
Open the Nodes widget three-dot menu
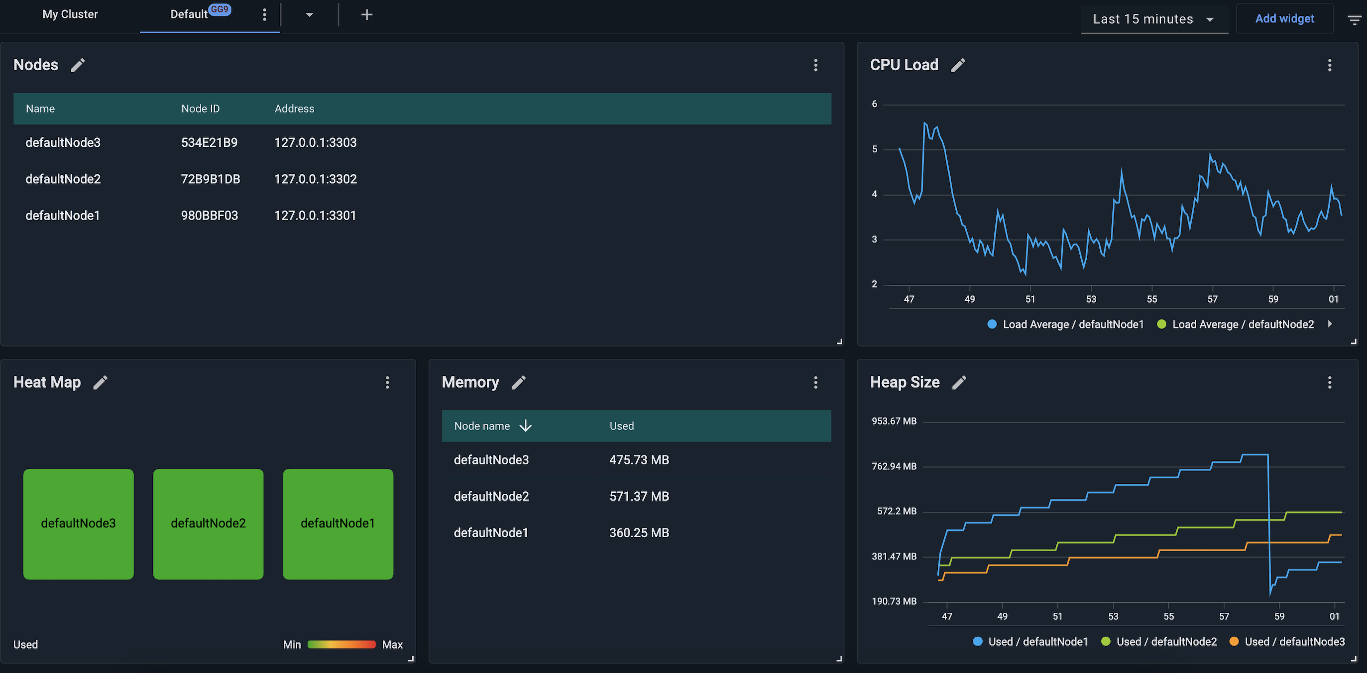coord(815,65)
